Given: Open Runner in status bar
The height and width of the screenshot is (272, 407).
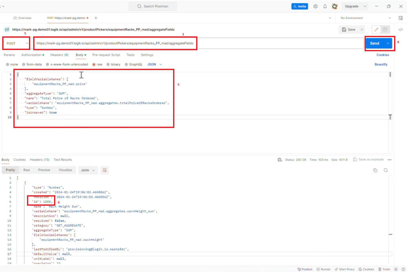Looking at the screenshot, I should coord(324,269).
